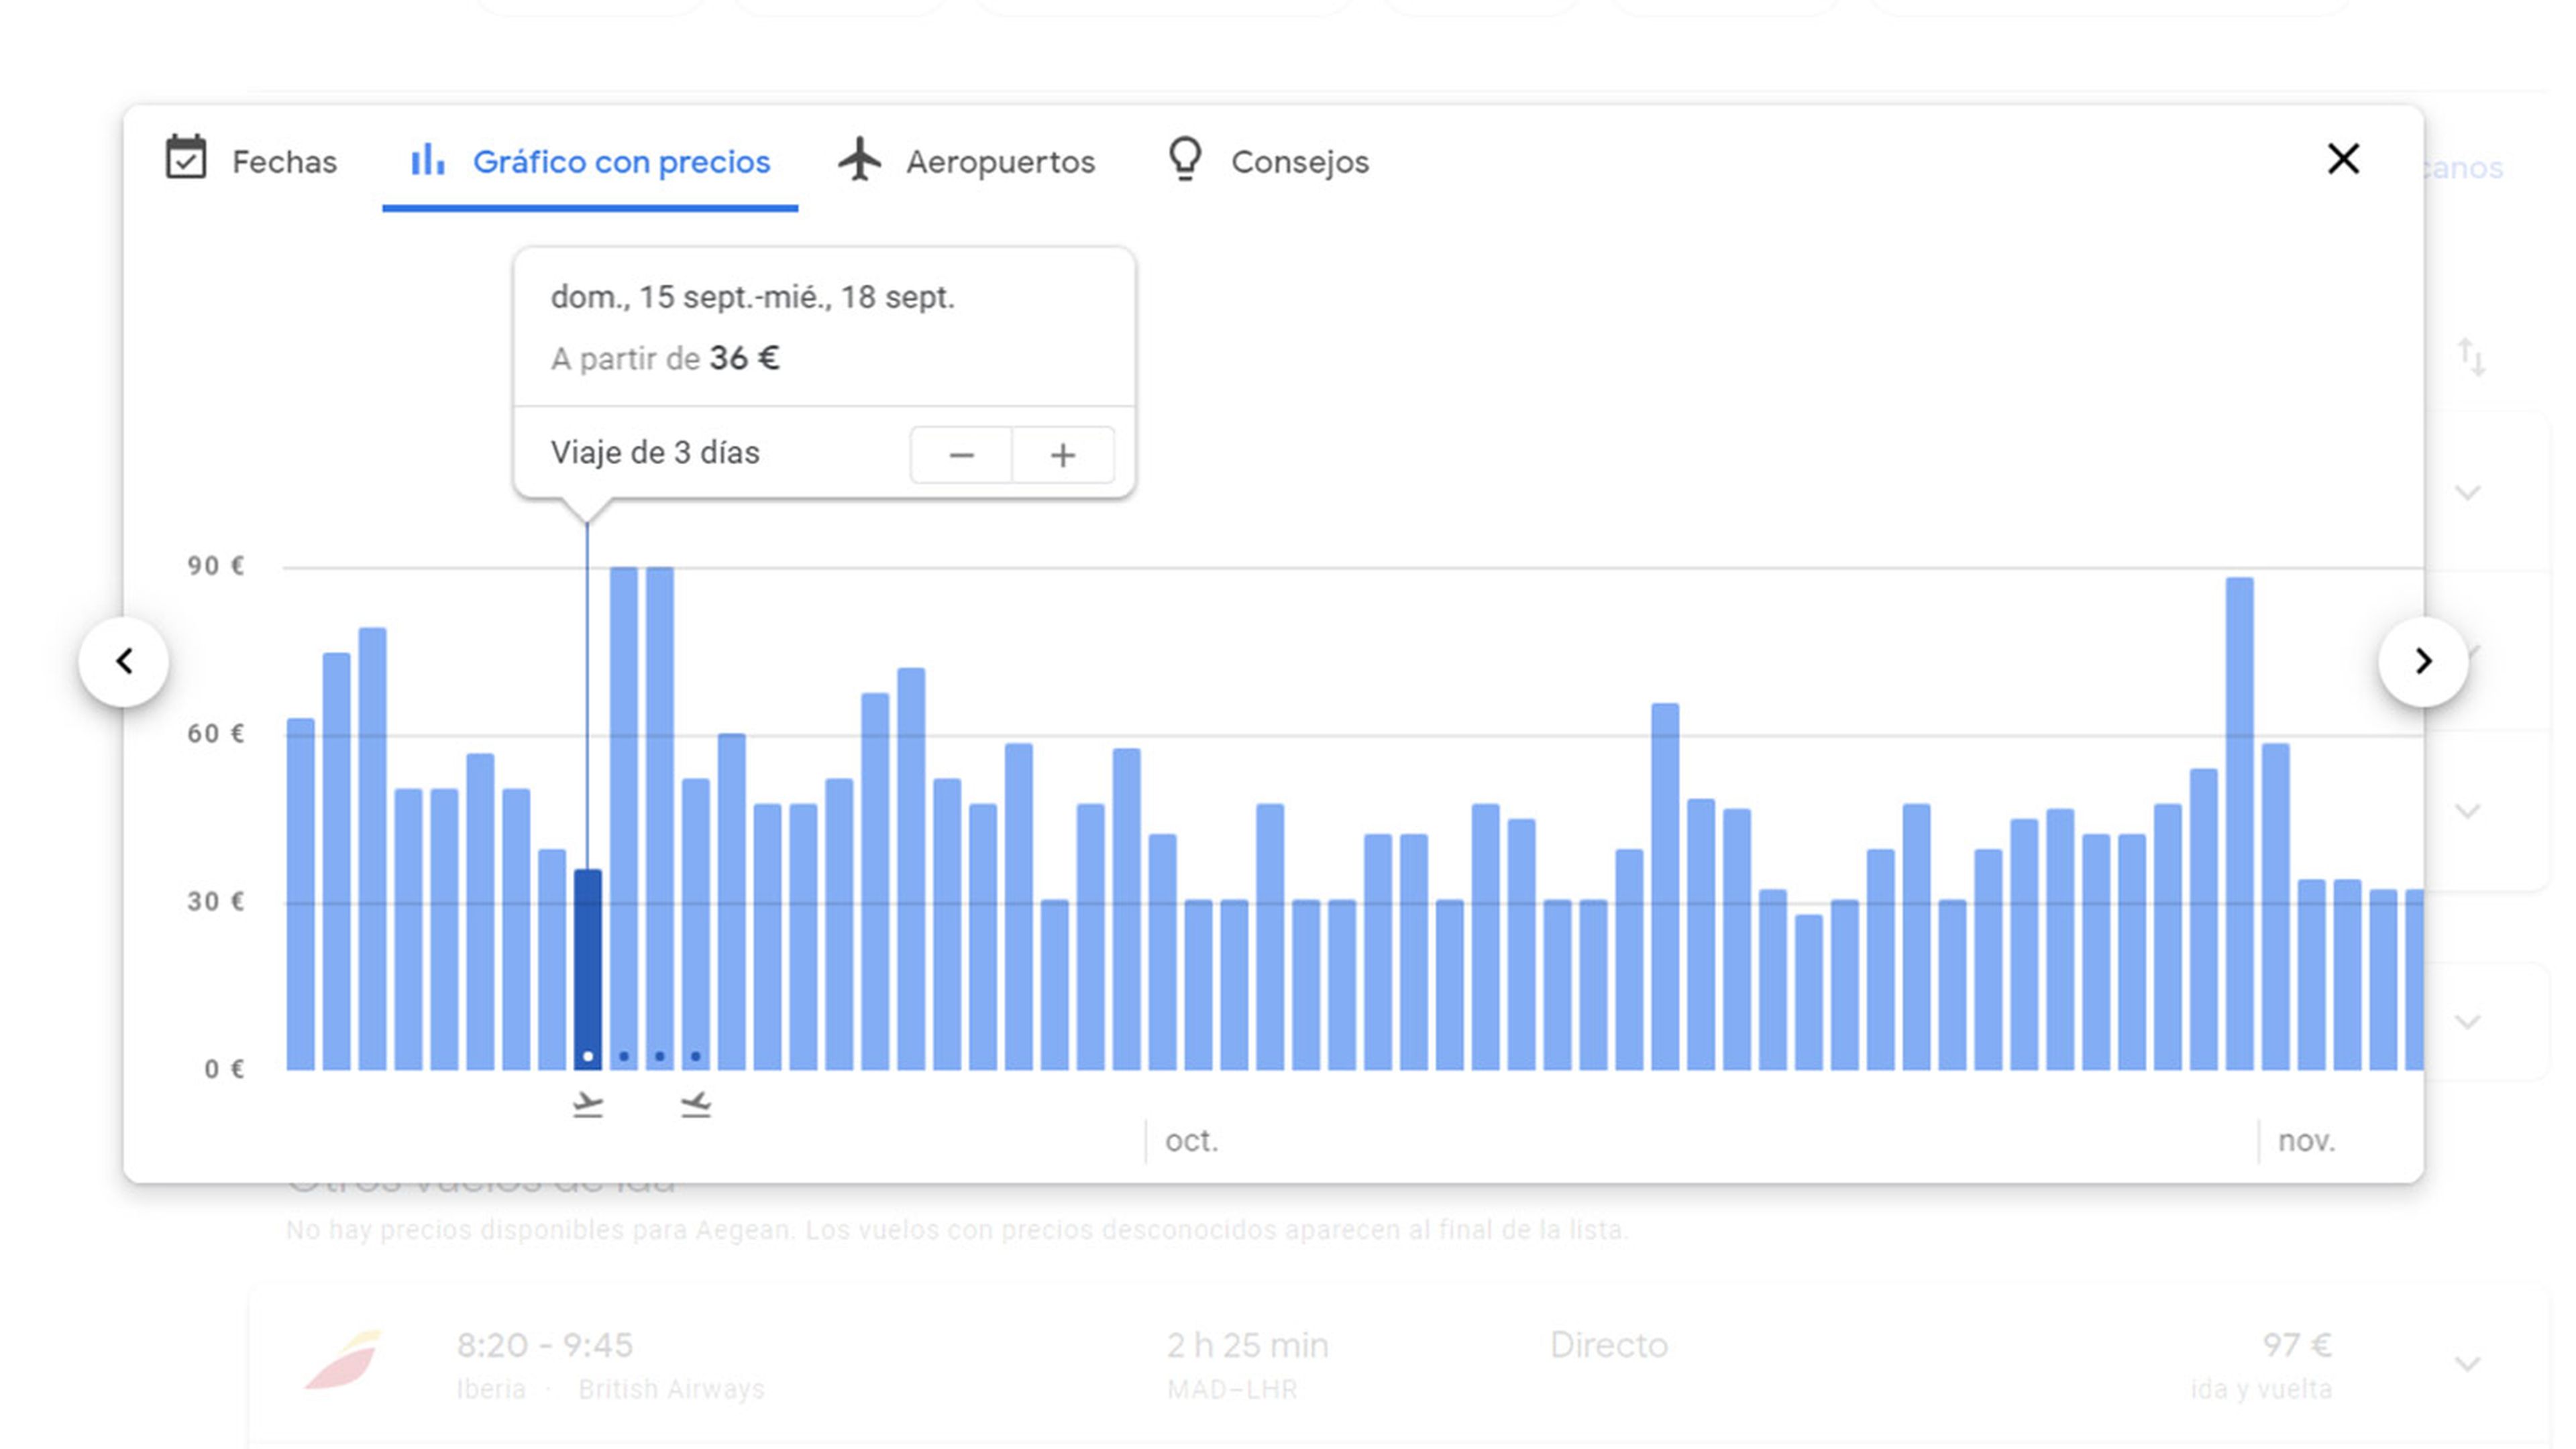The width and height of the screenshot is (2576, 1449).
Task: Decrease trip length with minus button
Action: click(961, 456)
